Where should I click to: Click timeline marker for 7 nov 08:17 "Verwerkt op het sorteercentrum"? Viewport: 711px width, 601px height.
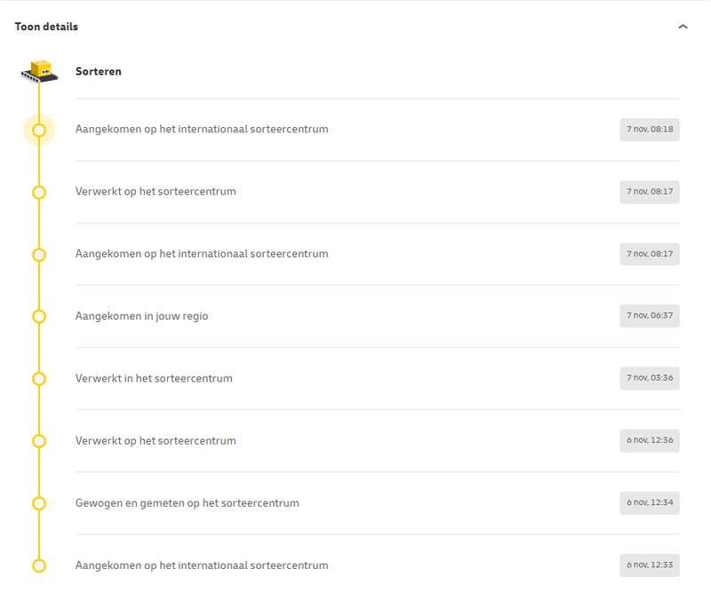[39, 192]
